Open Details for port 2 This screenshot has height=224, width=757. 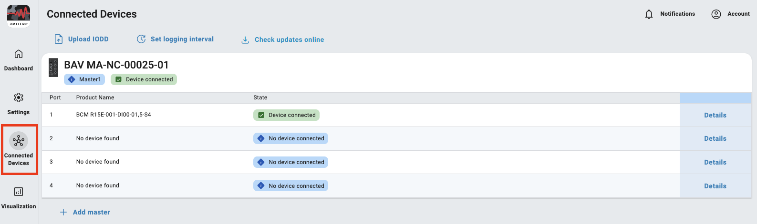[715, 138]
